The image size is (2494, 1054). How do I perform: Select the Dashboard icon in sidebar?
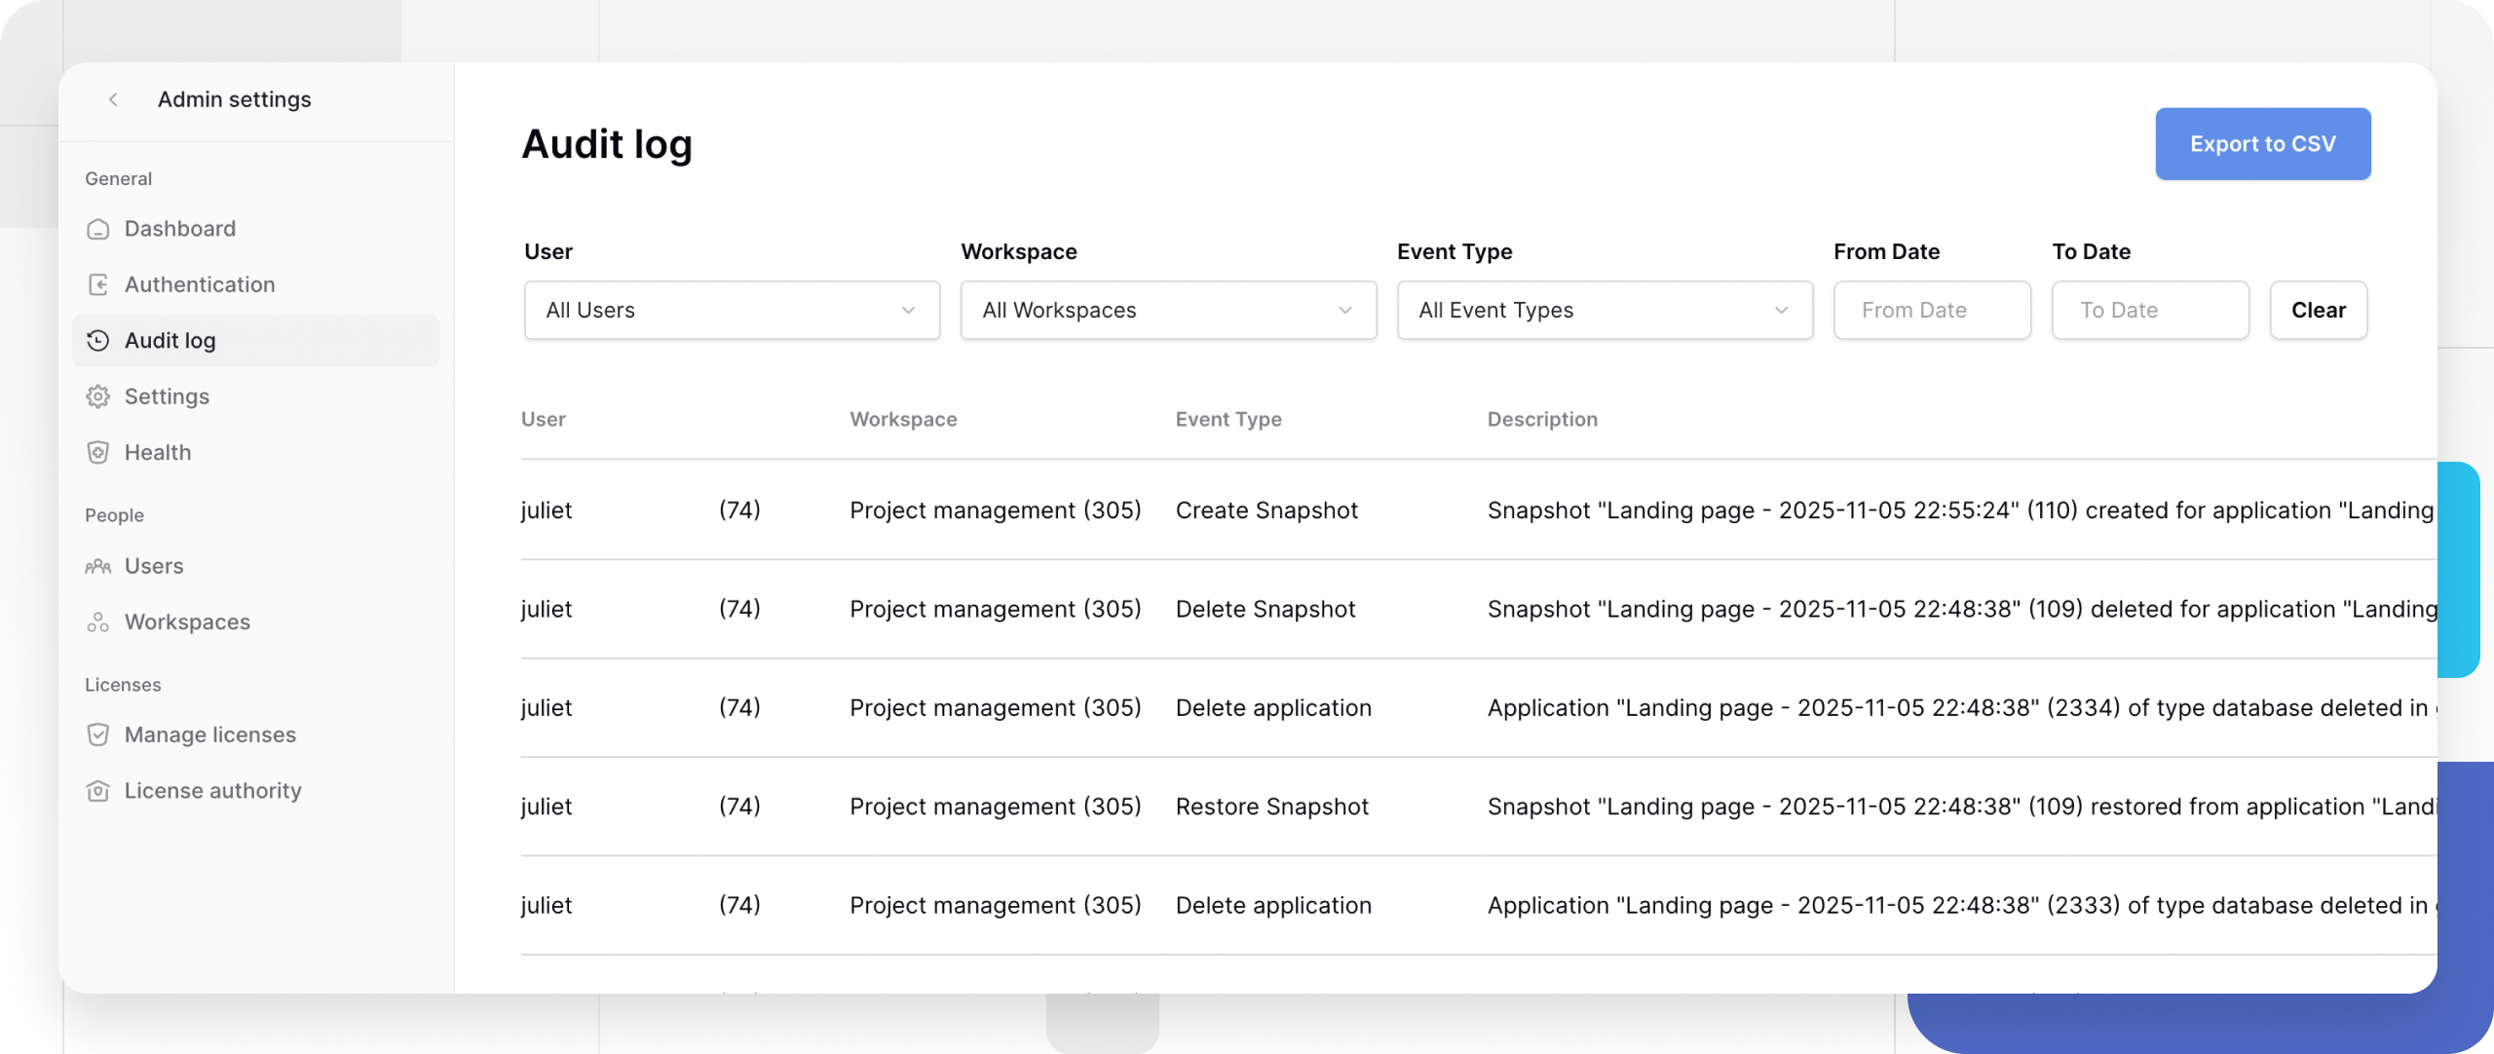pos(98,228)
